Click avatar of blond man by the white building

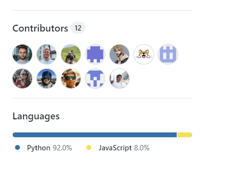click(47, 54)
